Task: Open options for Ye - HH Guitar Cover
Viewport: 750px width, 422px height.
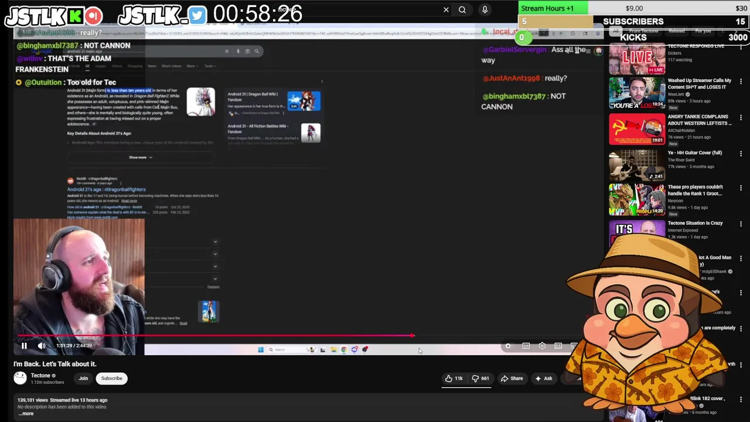Action: click(x=741, y=154)
